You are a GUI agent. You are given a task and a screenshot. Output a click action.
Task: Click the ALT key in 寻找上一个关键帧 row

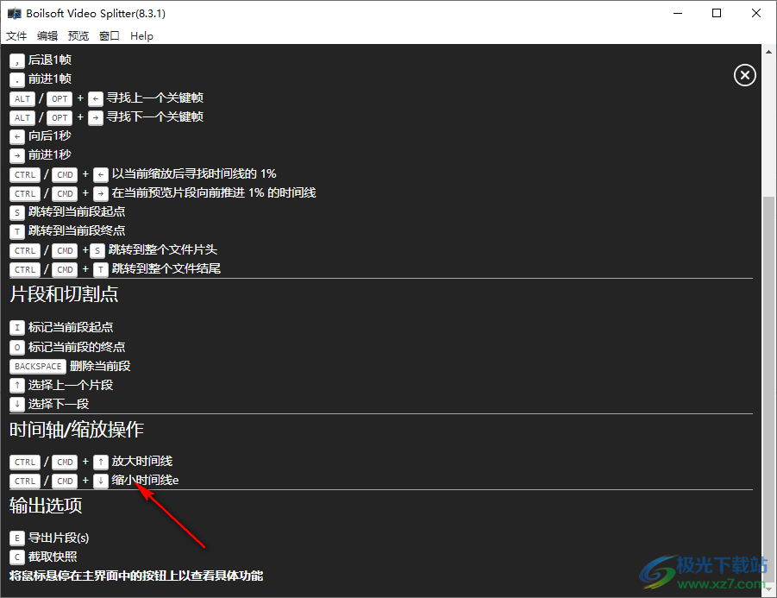(x=22, y=98)
